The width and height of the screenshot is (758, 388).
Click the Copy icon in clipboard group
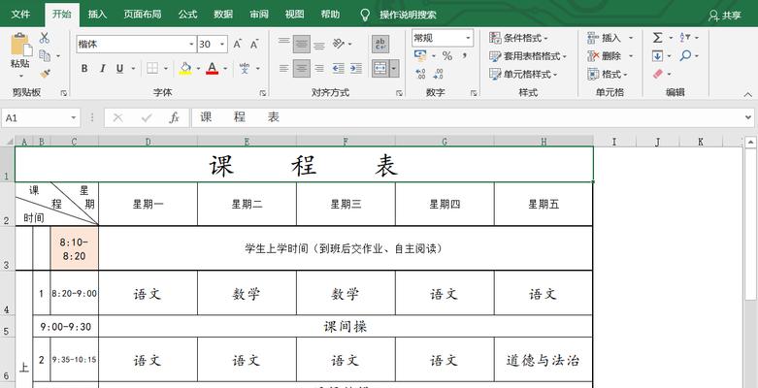tap(45, 56)
